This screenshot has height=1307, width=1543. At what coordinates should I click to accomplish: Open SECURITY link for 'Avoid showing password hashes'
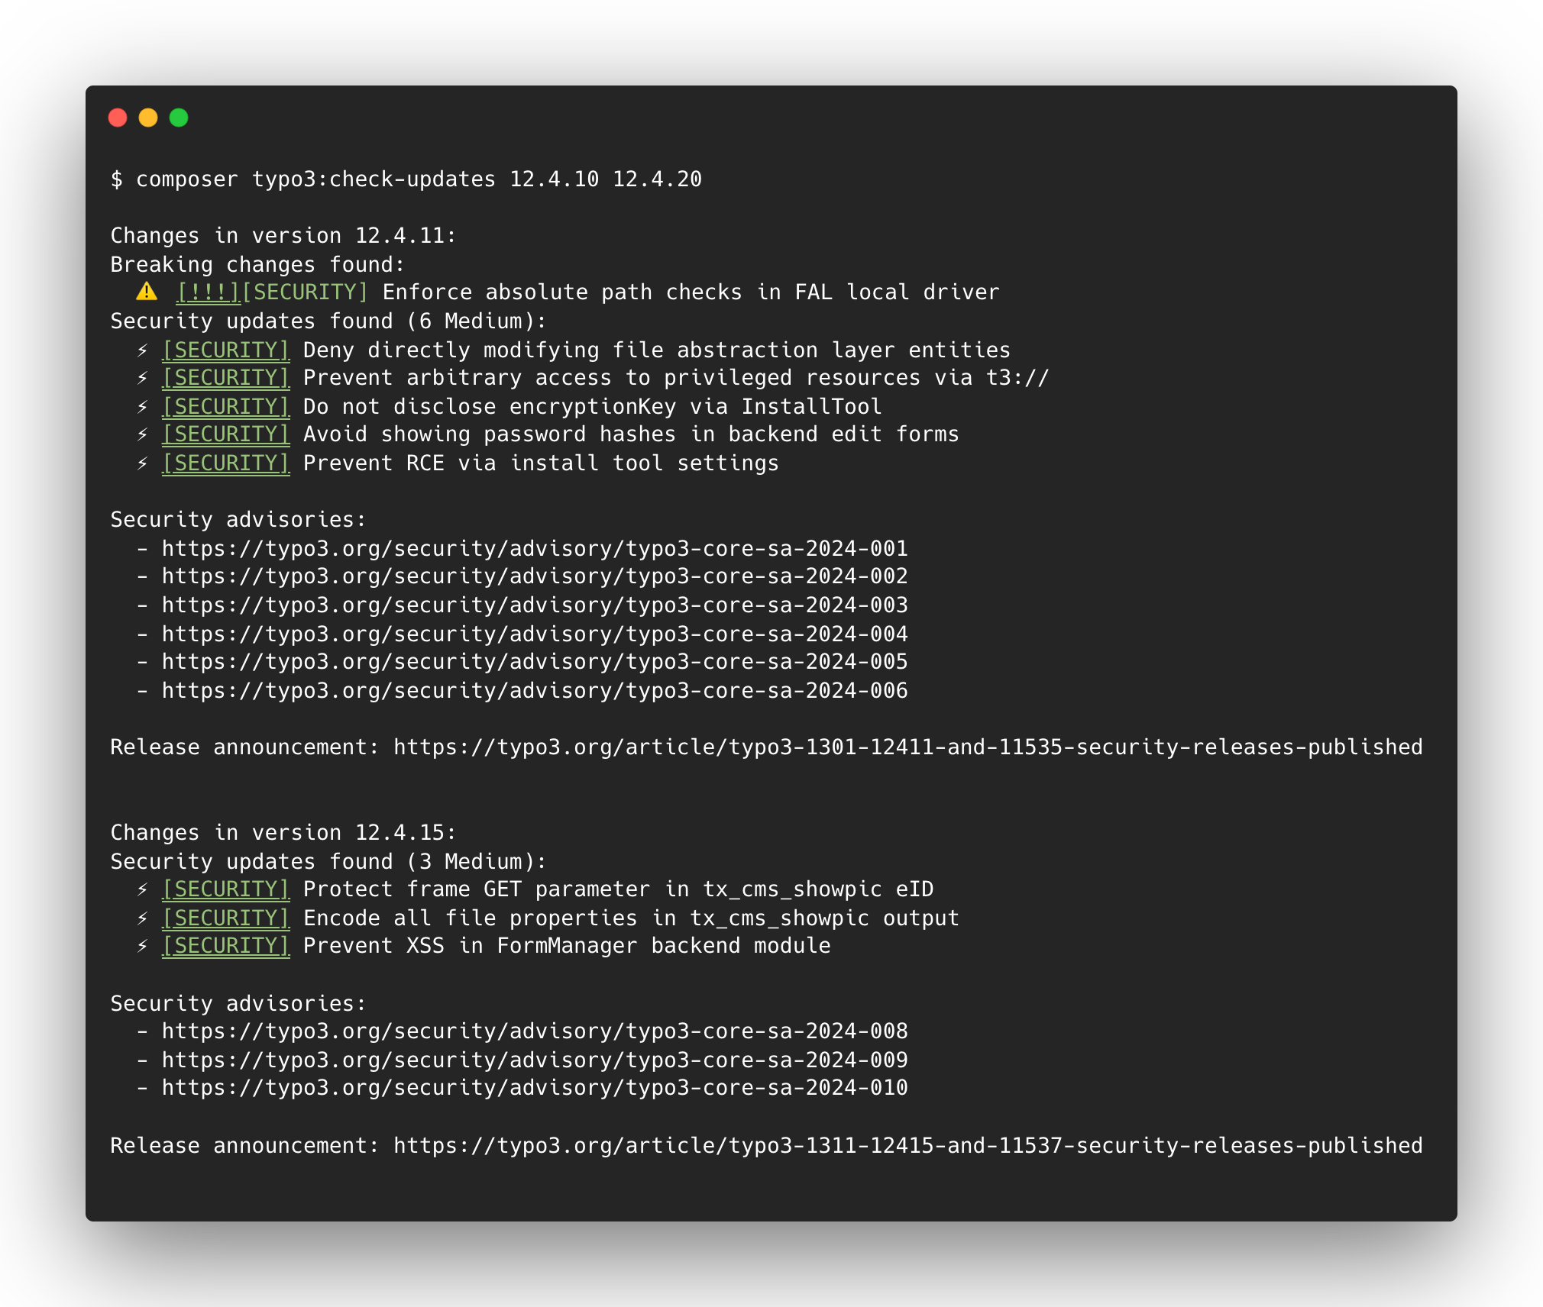click(x=225, y=434)
